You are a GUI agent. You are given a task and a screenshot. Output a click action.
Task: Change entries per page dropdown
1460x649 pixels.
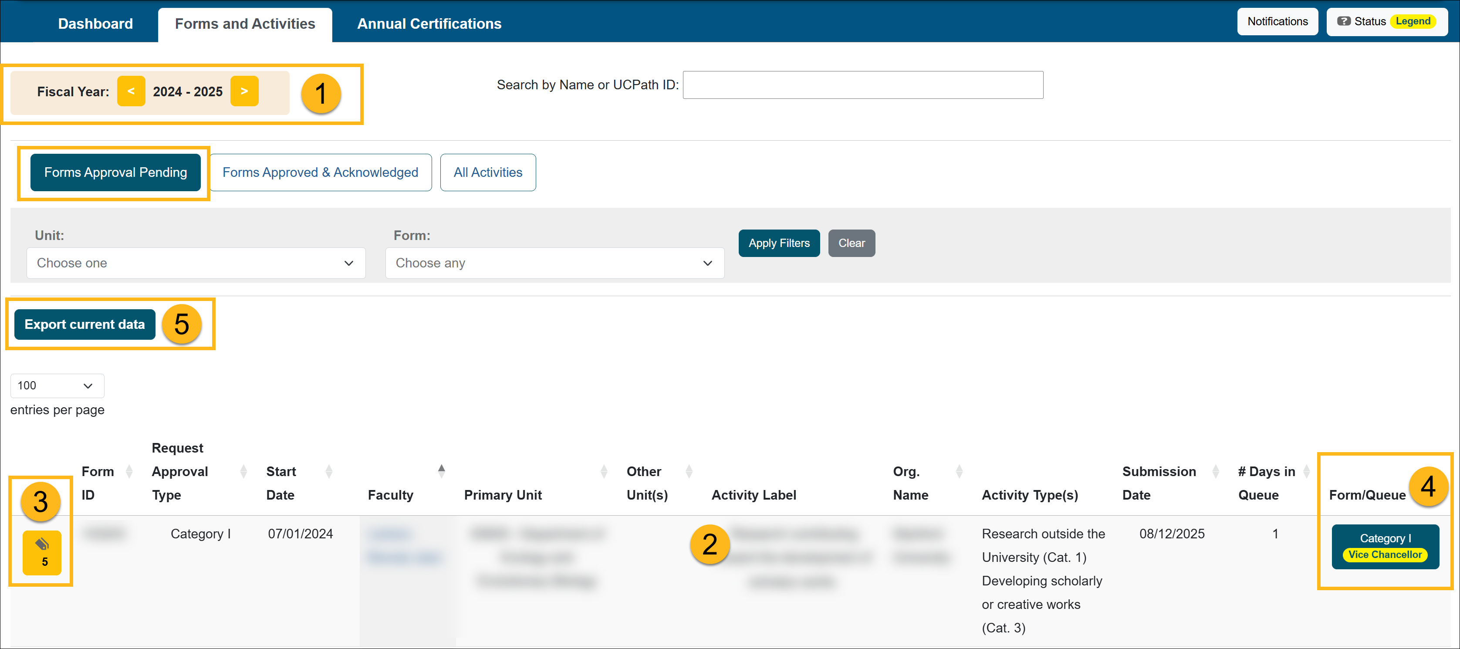pos(57,385)
